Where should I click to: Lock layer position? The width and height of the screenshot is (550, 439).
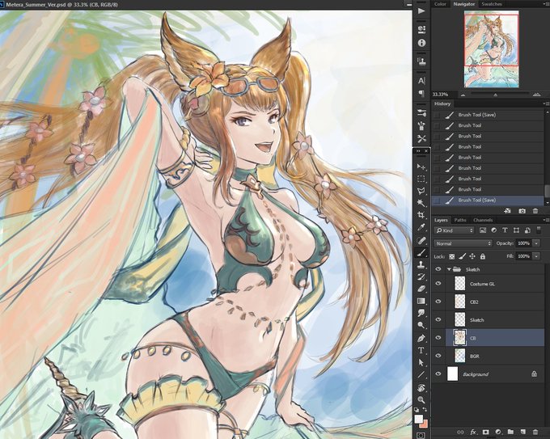coord(472,256)
